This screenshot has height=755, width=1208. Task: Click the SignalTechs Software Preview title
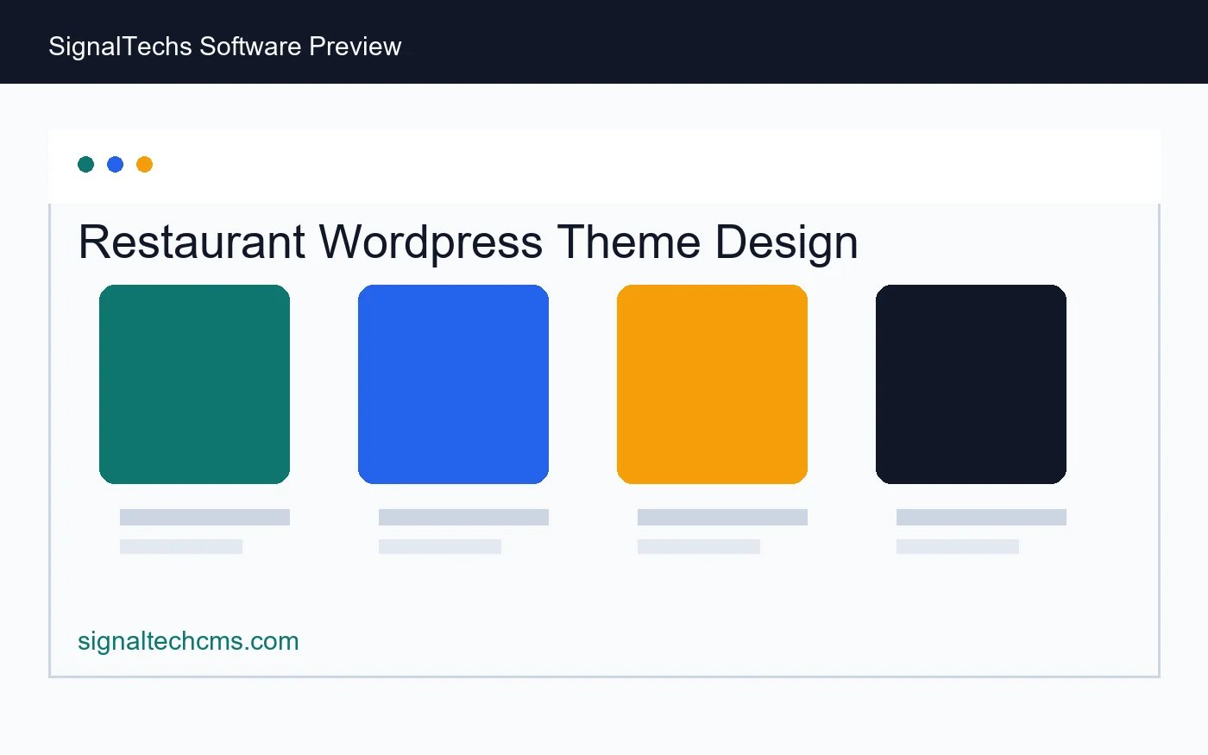[225, 47]
